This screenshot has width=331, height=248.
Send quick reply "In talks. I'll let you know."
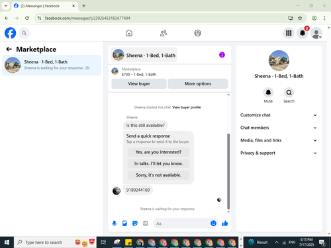158,163
